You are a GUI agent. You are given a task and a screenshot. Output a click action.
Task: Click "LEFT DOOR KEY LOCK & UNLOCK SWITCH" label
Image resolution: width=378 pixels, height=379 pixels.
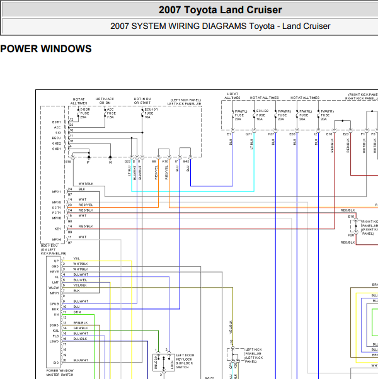185,361
